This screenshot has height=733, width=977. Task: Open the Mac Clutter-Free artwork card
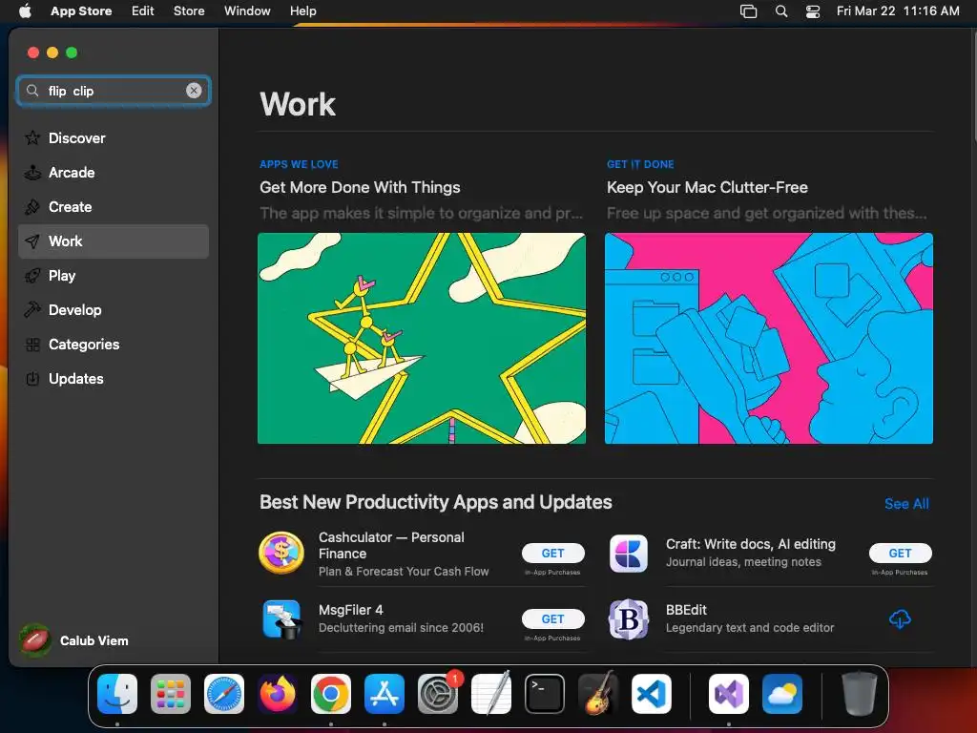tap(768, 338)
